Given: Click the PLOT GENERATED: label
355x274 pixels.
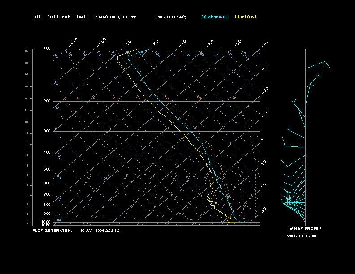Looking at the screenshot, I should (52, 231).
